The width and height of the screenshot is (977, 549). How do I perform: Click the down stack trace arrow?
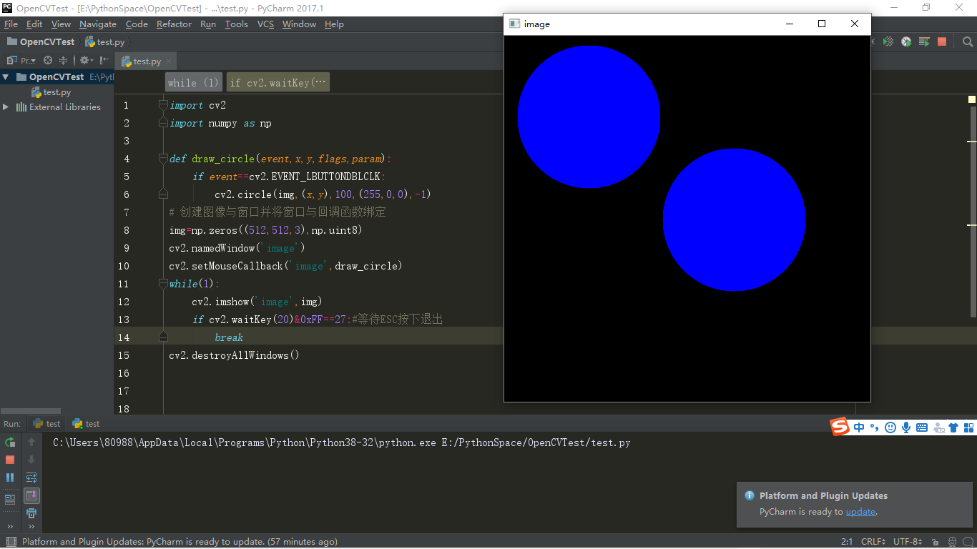(x=31, y=460)
